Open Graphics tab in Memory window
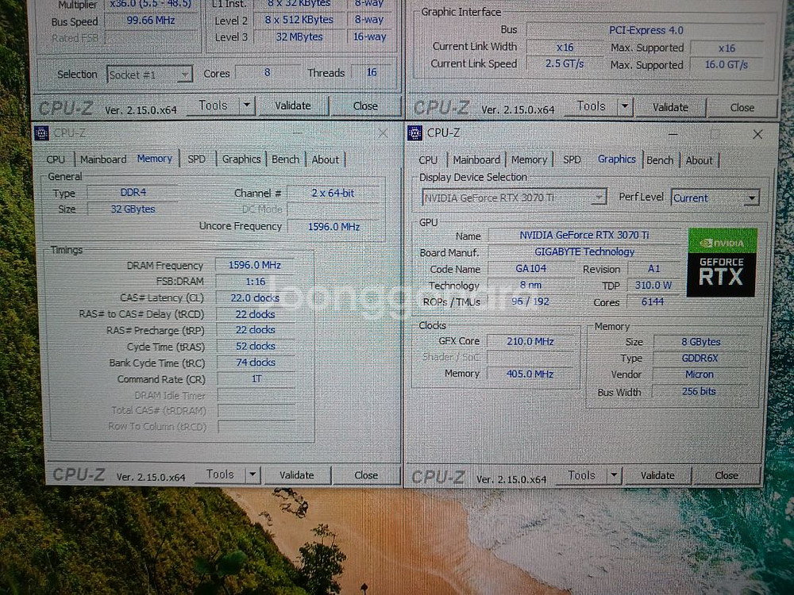This screenshot has width=794, height=595. [x=241, y=159]
